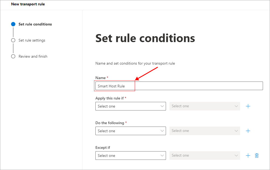Click the empty Review and finish step circle
Viewport: 270px width, 170px height.
[x=13, y=56]
